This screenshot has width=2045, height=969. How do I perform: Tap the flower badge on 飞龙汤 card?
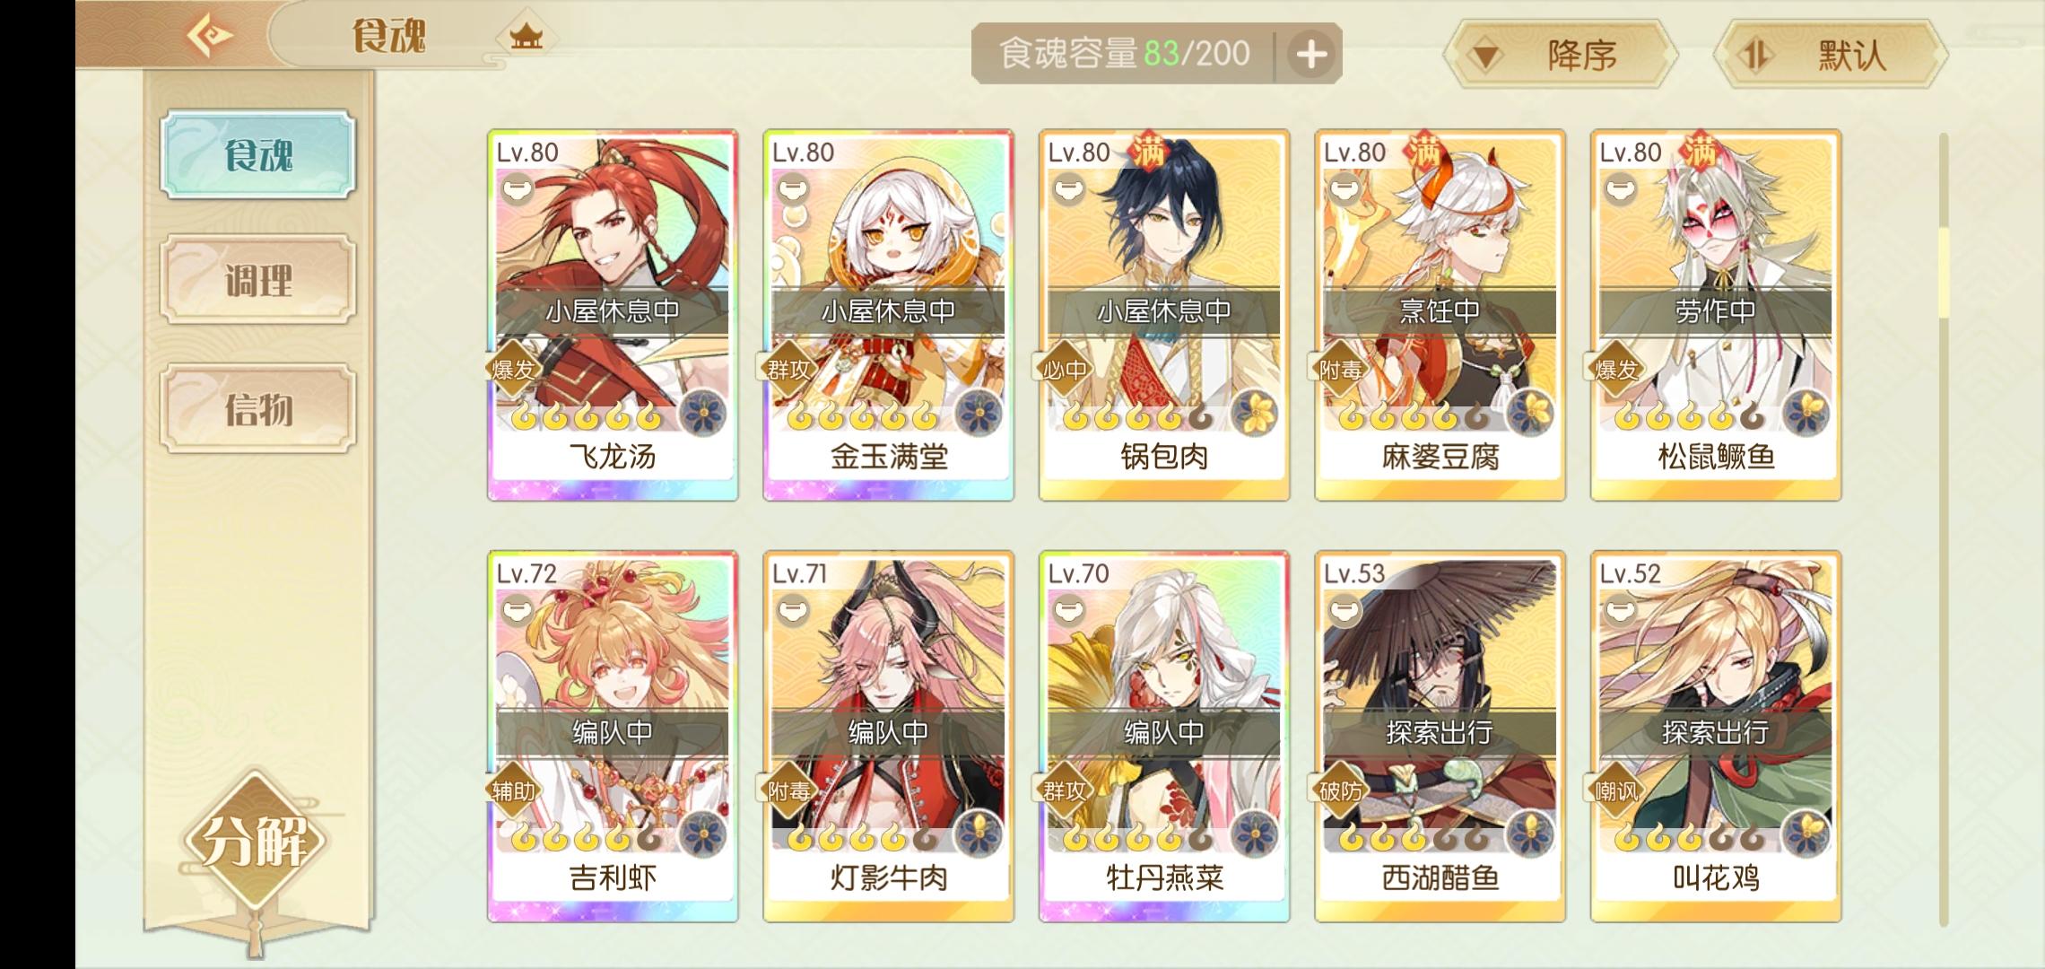pyautogui.click(x=704, y=414)
